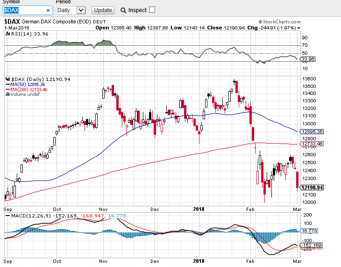Click the RSI(14) indicator icon

click(x=7, y=34)
